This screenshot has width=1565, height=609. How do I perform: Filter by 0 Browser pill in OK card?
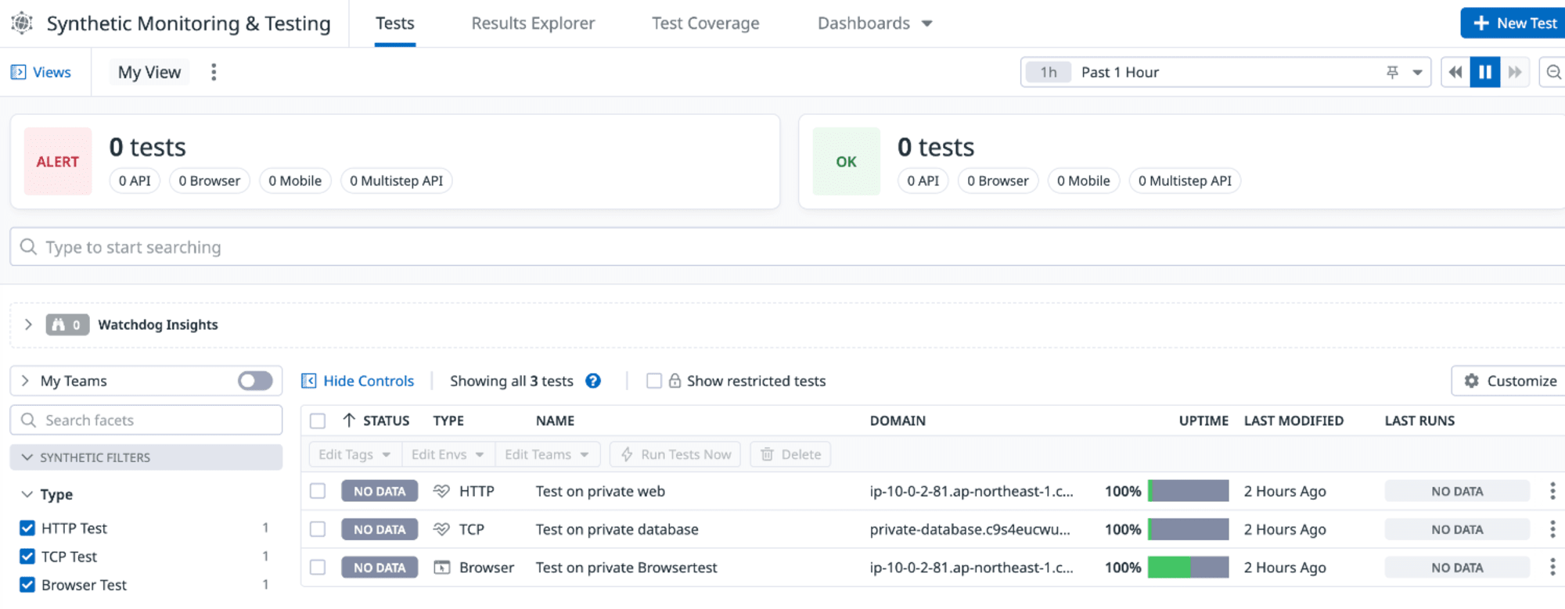tap(998, 181)
